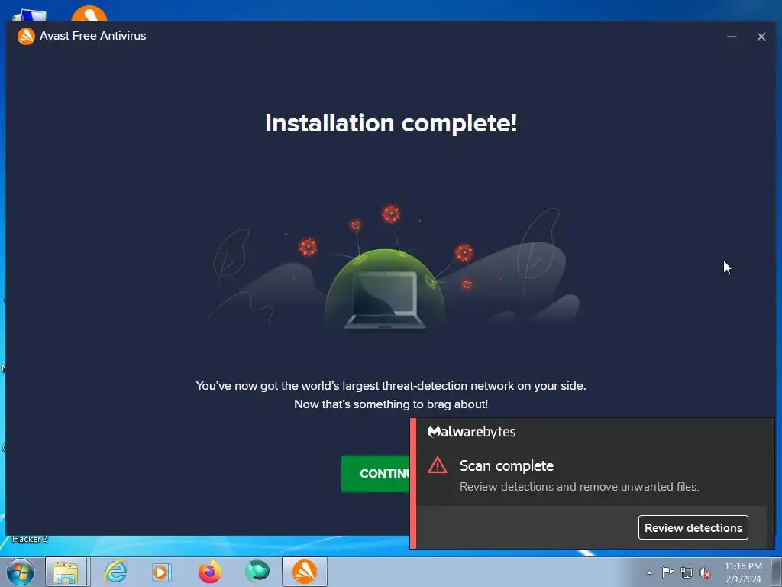This screenshot has width=782, height=587.
Task: Click the Installation complete! heading
Action: click(391, 123)
